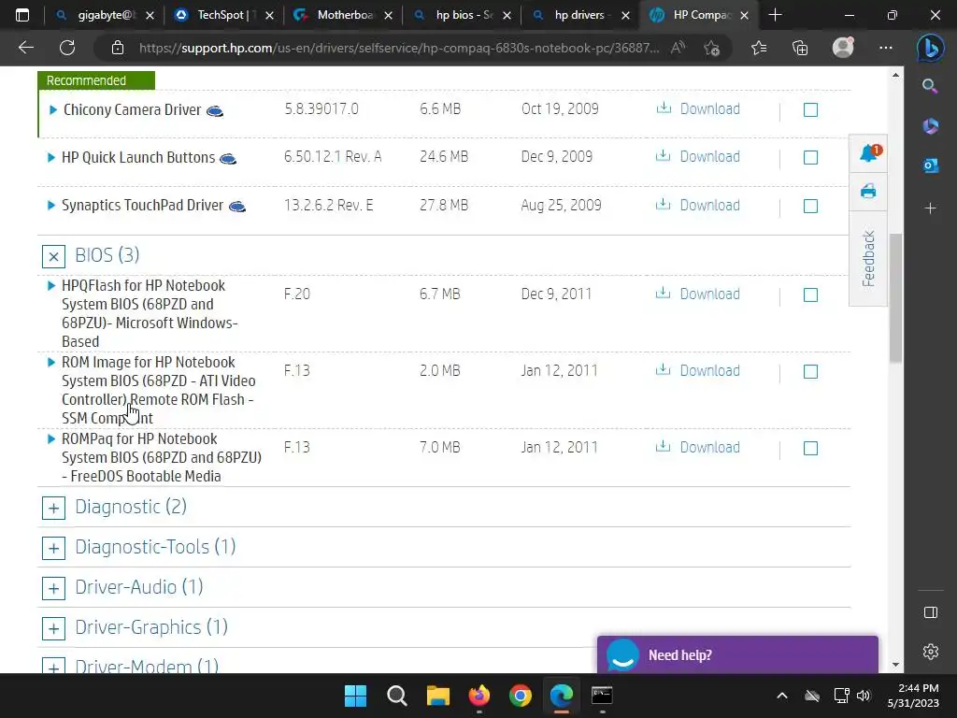Image resolution: width=957 pixels, height=718 pixels.
Task: Launch Google Chrome from taskbar
Action: pyautogui.click(x=520, y=696)
